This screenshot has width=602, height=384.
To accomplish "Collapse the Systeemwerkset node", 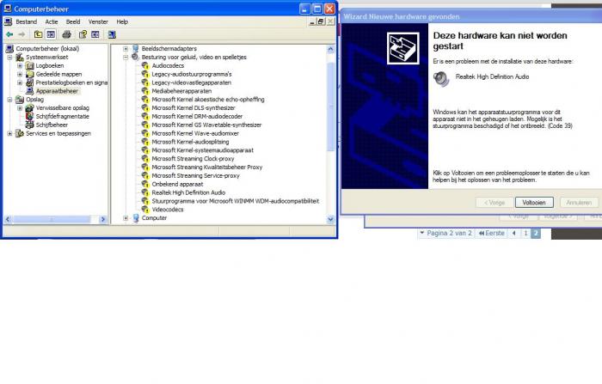I will [9, 58].
